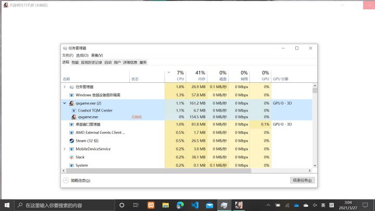Click the horizontal scrollbar thumb
Image resolution: width=375 pixels, height=211 pixels.
(158, 170)
